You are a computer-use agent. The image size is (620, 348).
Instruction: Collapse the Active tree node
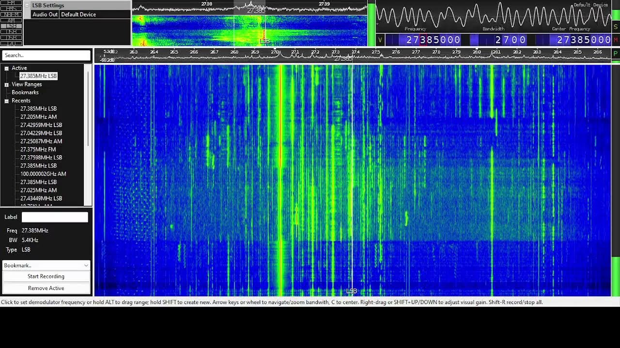tap(6, 68)
